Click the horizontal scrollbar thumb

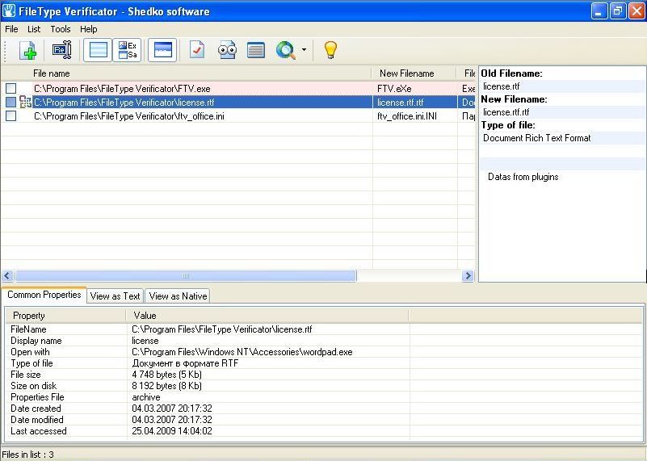pyautogui.click(x=186, y=275)
